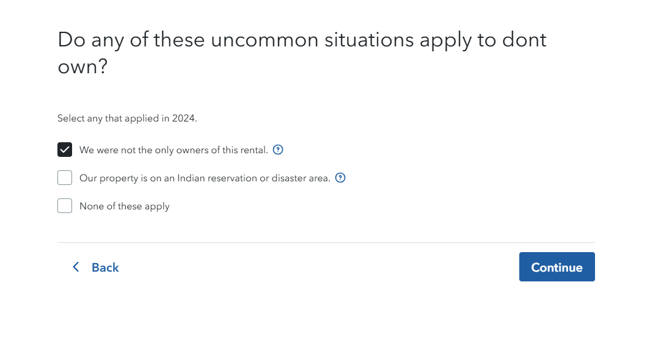
Task: Click help icon next to Indian reservation option
Action: click(x=340, y=178)
